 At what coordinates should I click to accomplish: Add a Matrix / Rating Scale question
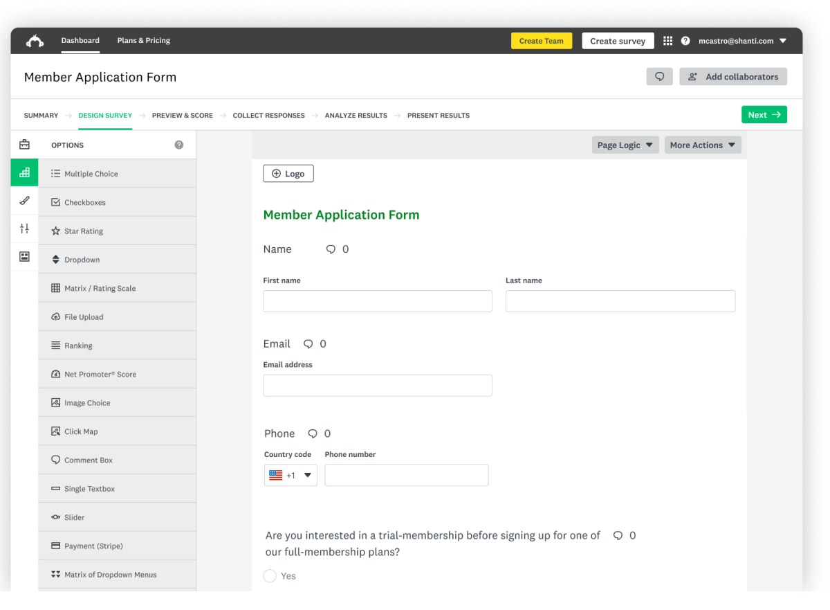tap(117, 288)
